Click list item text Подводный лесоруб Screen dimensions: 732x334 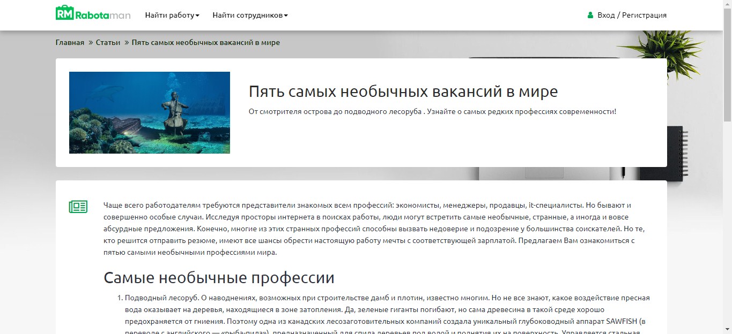point(162,298)
